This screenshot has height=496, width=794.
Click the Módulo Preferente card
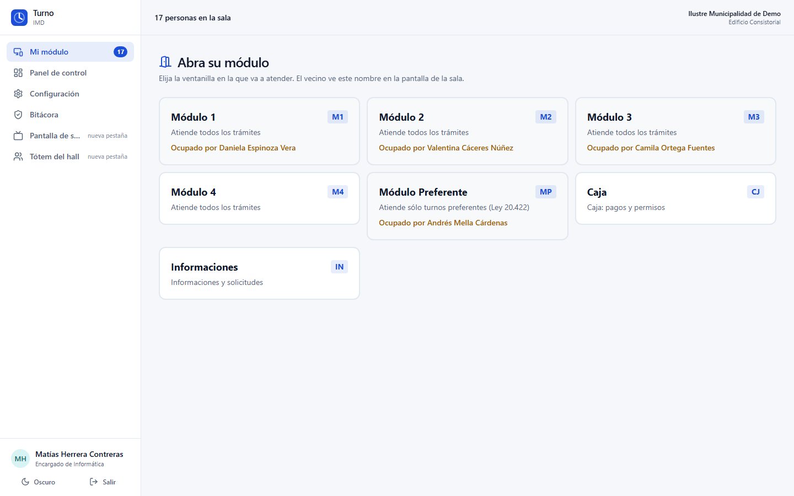(x=467, y=206)
